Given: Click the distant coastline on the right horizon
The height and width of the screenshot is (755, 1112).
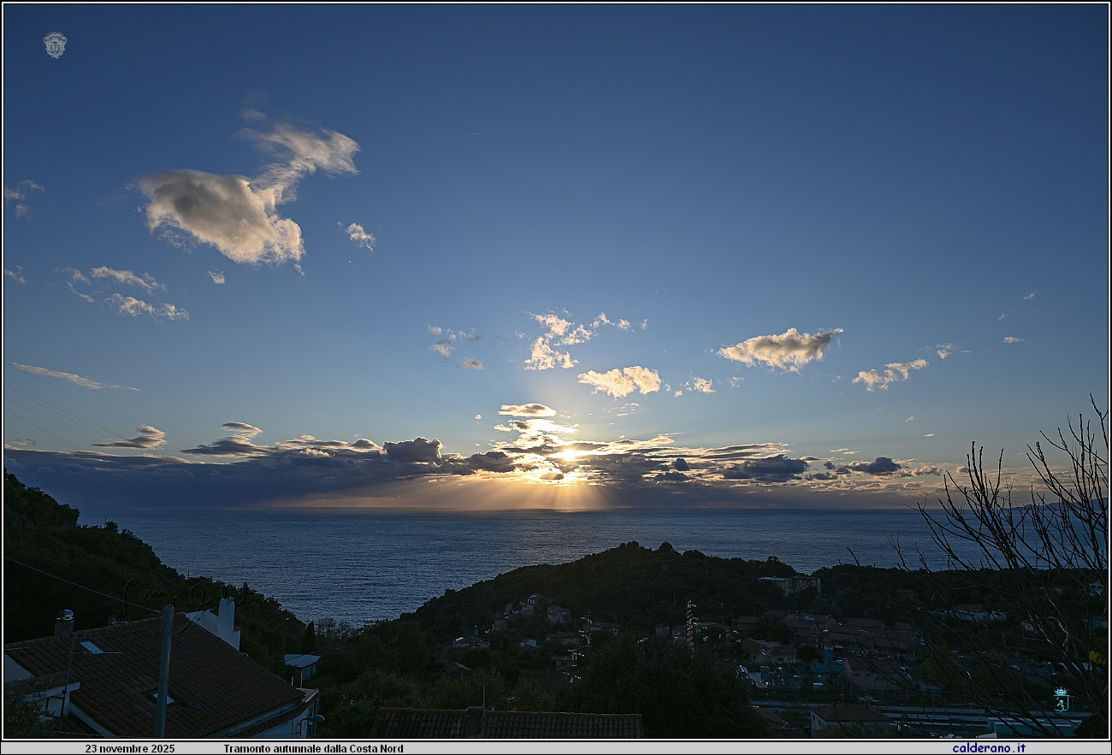Looking at the screenshot, I should [x=1052, y=507].
